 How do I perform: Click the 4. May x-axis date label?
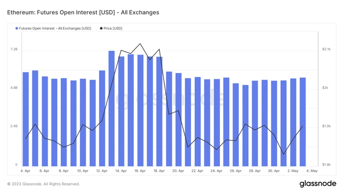tap(312, 171)
